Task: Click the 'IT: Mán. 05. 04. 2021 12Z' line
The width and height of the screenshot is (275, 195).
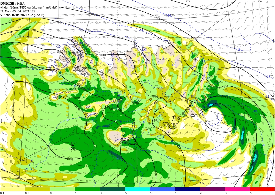Action: coord(18,11)
